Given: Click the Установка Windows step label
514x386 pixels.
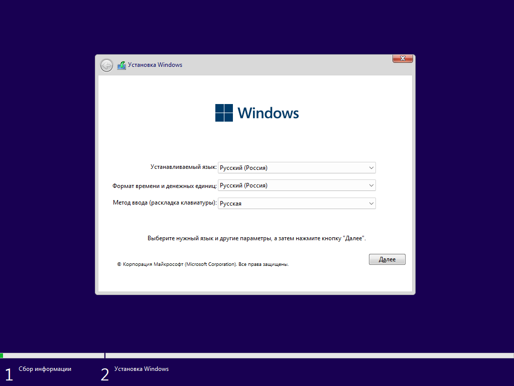Looking at the screenshot, I should click(142, 368).
